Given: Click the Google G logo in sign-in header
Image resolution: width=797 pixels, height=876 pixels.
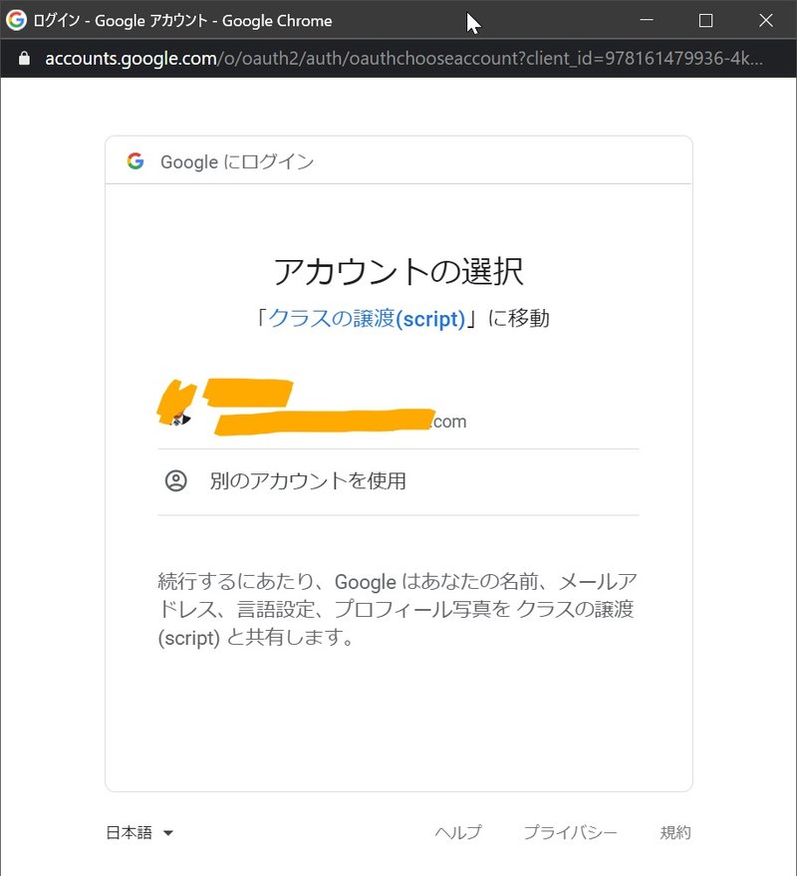Looking at the screenshot, I should click(135, 161).
